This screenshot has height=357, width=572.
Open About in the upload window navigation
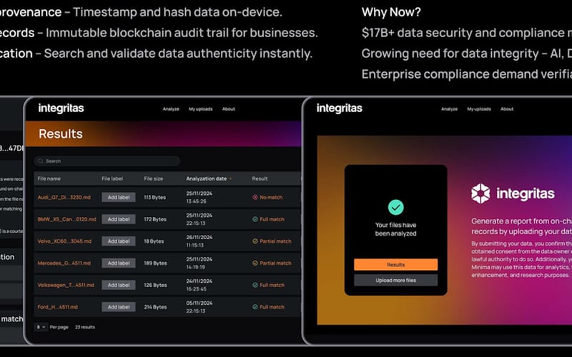click(507, 109)
